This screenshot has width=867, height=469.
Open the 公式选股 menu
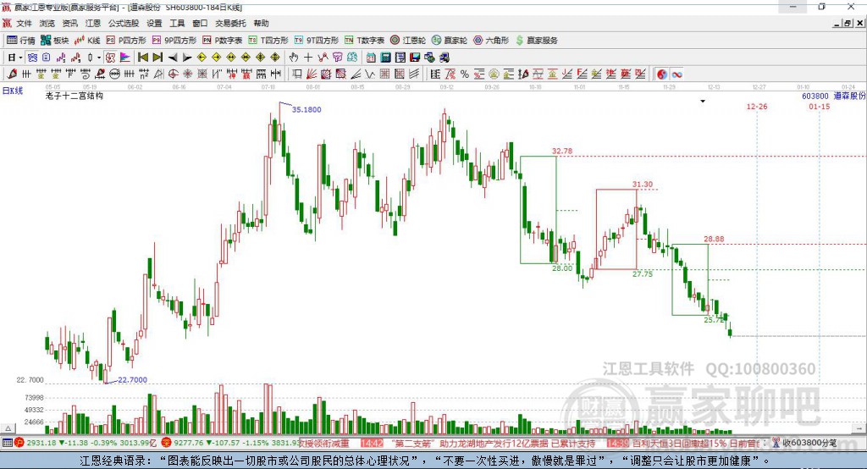pos(124,23)
